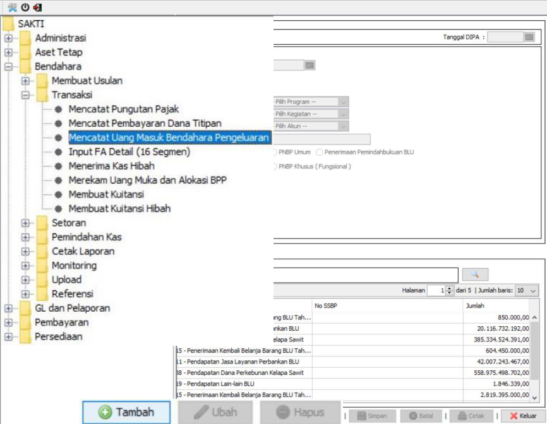Click the power icon in top toolbar
This screenshot has height=424, width=547.
[x=25, y=8]
